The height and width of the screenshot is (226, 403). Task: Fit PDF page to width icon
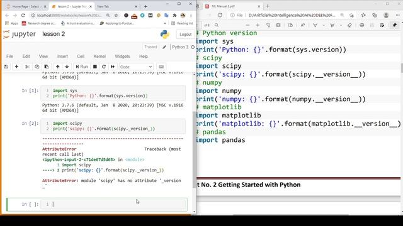point(278,25)
